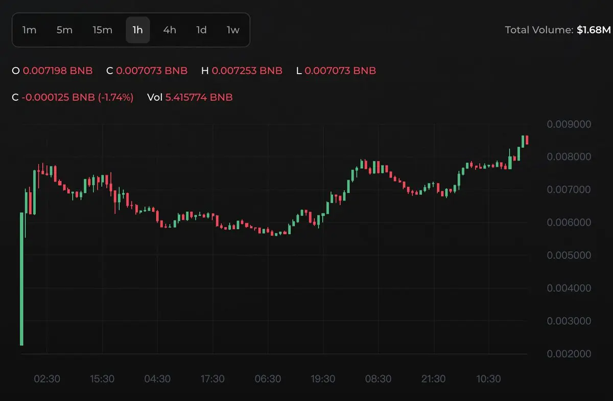The height and width of the screenshot is (401, 613).
Task: Click the 0.007000 price axis label
Action: 569,189
